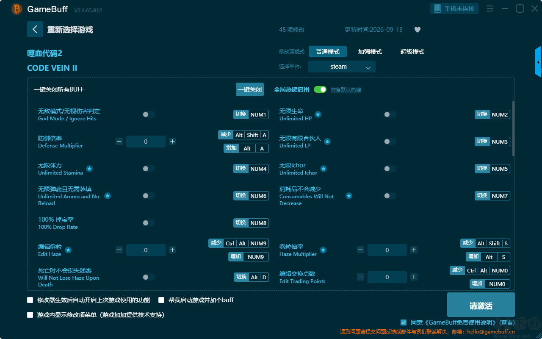Click star icon next to 无限生命
Image resolution: width=542 pixels, height=339 pixels.
pos(318,114)
